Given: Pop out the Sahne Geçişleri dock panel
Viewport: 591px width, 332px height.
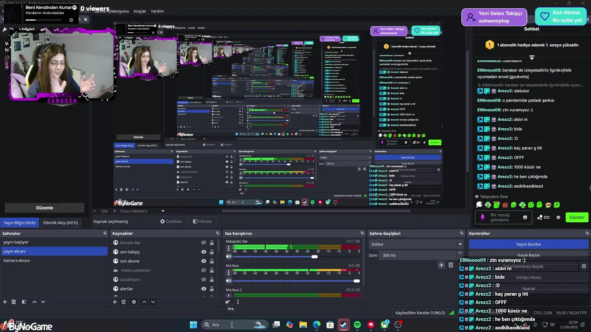Looking at the screenshot, I should pos(461,233).
